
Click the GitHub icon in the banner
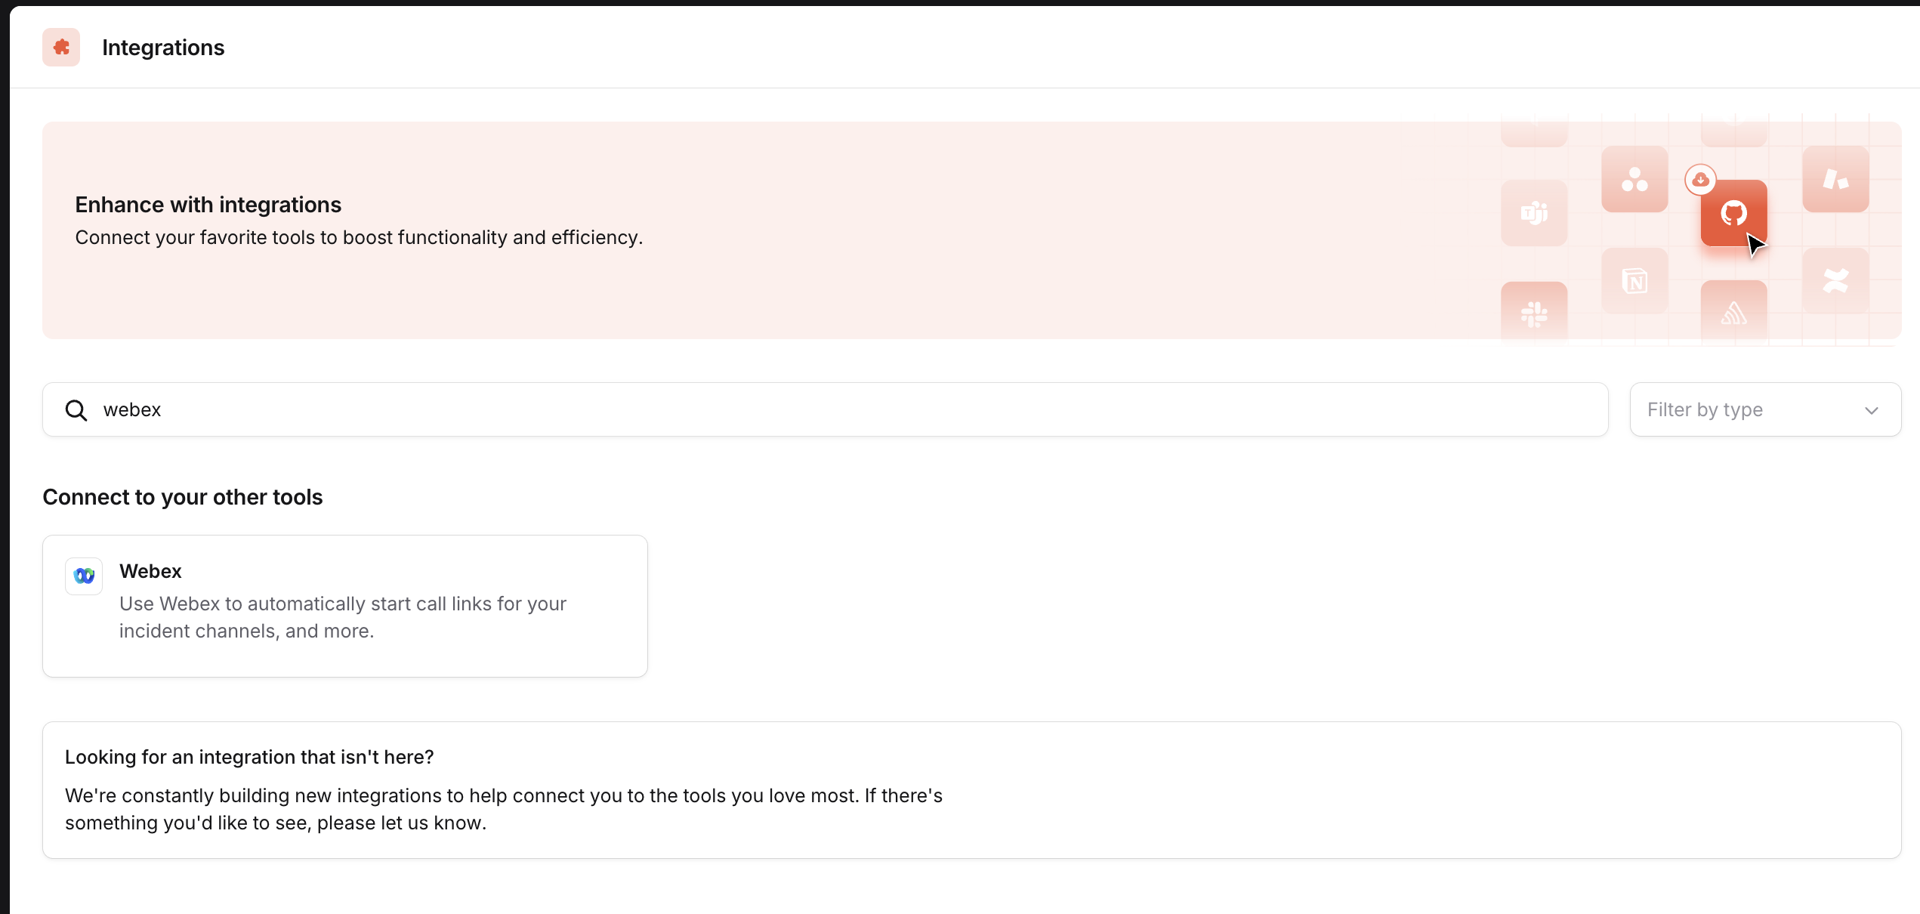click(x=1733, y=213)
